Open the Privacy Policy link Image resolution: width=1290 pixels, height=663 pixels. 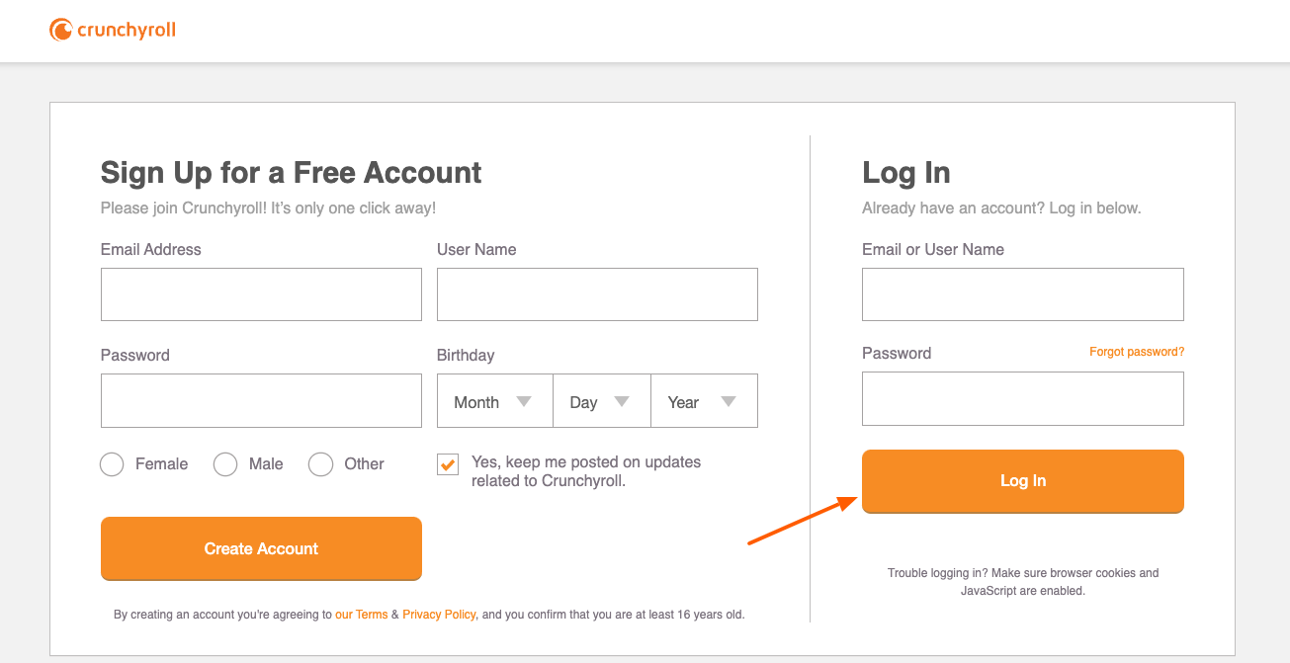439,615
